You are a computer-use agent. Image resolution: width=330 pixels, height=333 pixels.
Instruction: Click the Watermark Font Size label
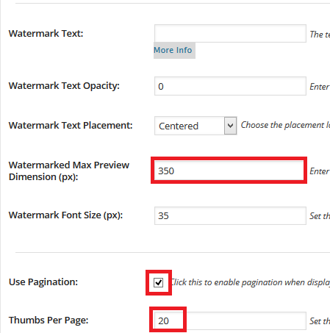[x=65, y=215]
